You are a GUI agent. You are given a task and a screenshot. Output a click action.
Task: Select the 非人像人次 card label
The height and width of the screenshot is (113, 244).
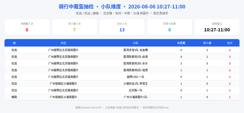pos(74,24)
